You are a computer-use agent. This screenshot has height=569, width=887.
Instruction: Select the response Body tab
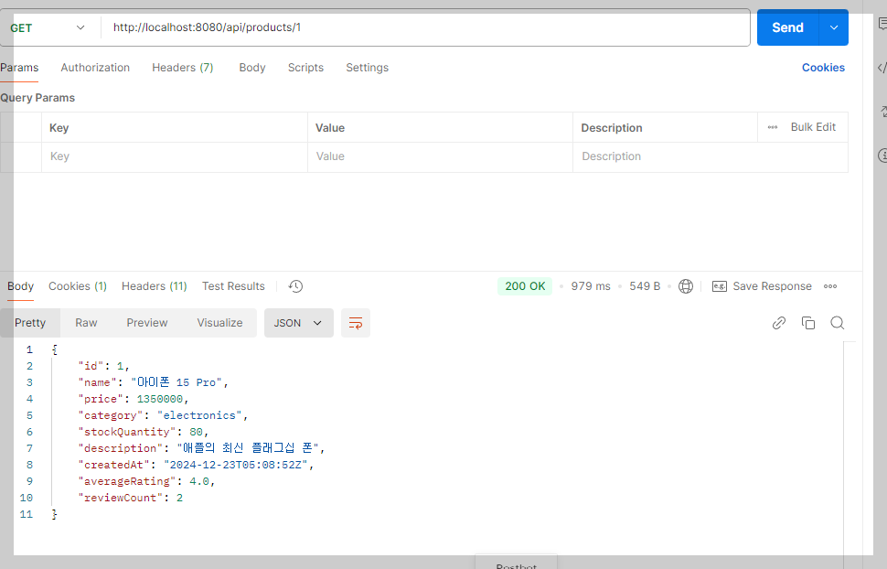point(20,286)
